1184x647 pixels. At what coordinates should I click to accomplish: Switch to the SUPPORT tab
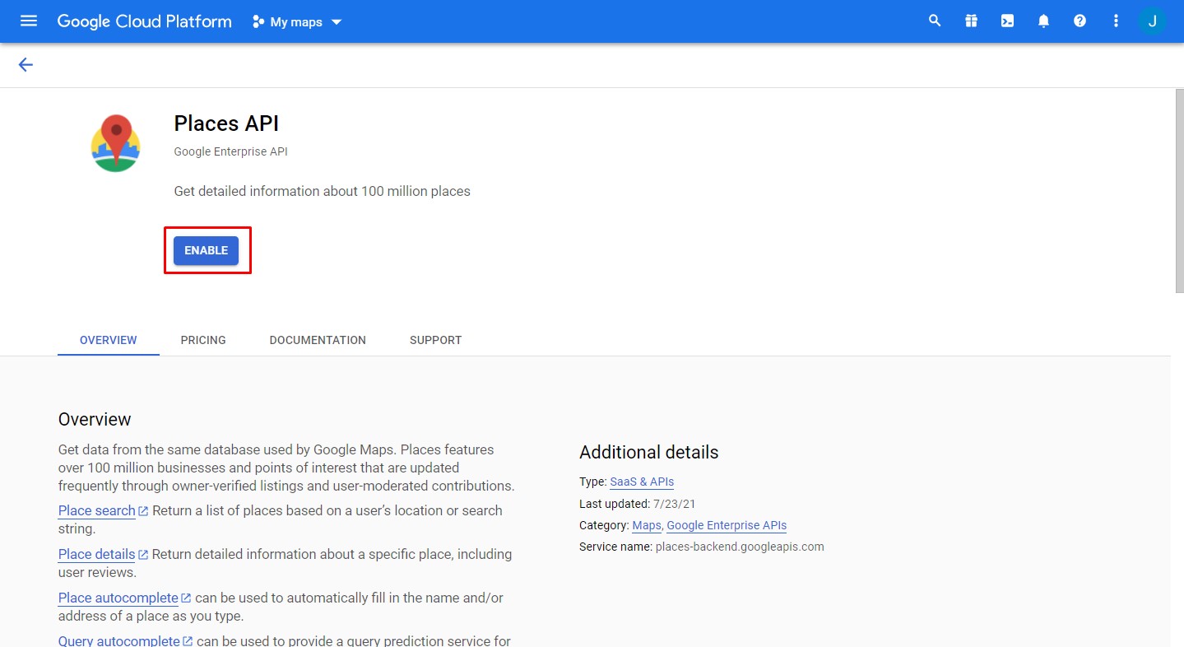[x=435, y=340]
